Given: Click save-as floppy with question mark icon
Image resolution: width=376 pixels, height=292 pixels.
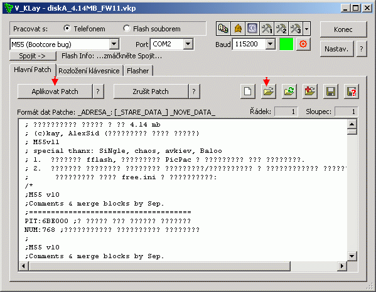Looking at the screenshot, I should click(x=352, y=91).
